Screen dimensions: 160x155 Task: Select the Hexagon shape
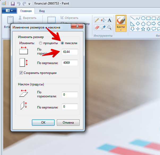pos(149,24)
